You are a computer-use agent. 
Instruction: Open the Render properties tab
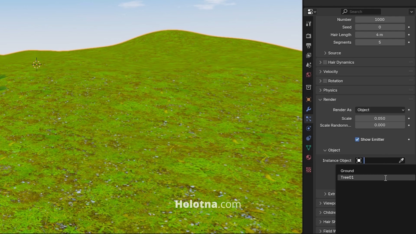point(308,36)
